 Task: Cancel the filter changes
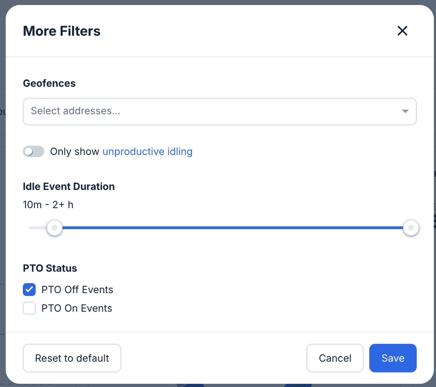[x=335, y=358]
